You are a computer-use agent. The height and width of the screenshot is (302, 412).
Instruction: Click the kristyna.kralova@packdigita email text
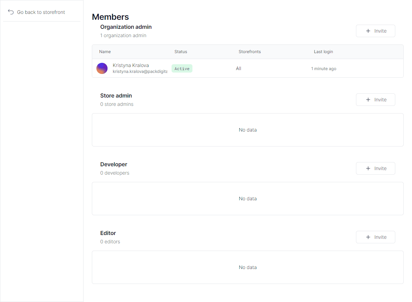click(140, 72)
